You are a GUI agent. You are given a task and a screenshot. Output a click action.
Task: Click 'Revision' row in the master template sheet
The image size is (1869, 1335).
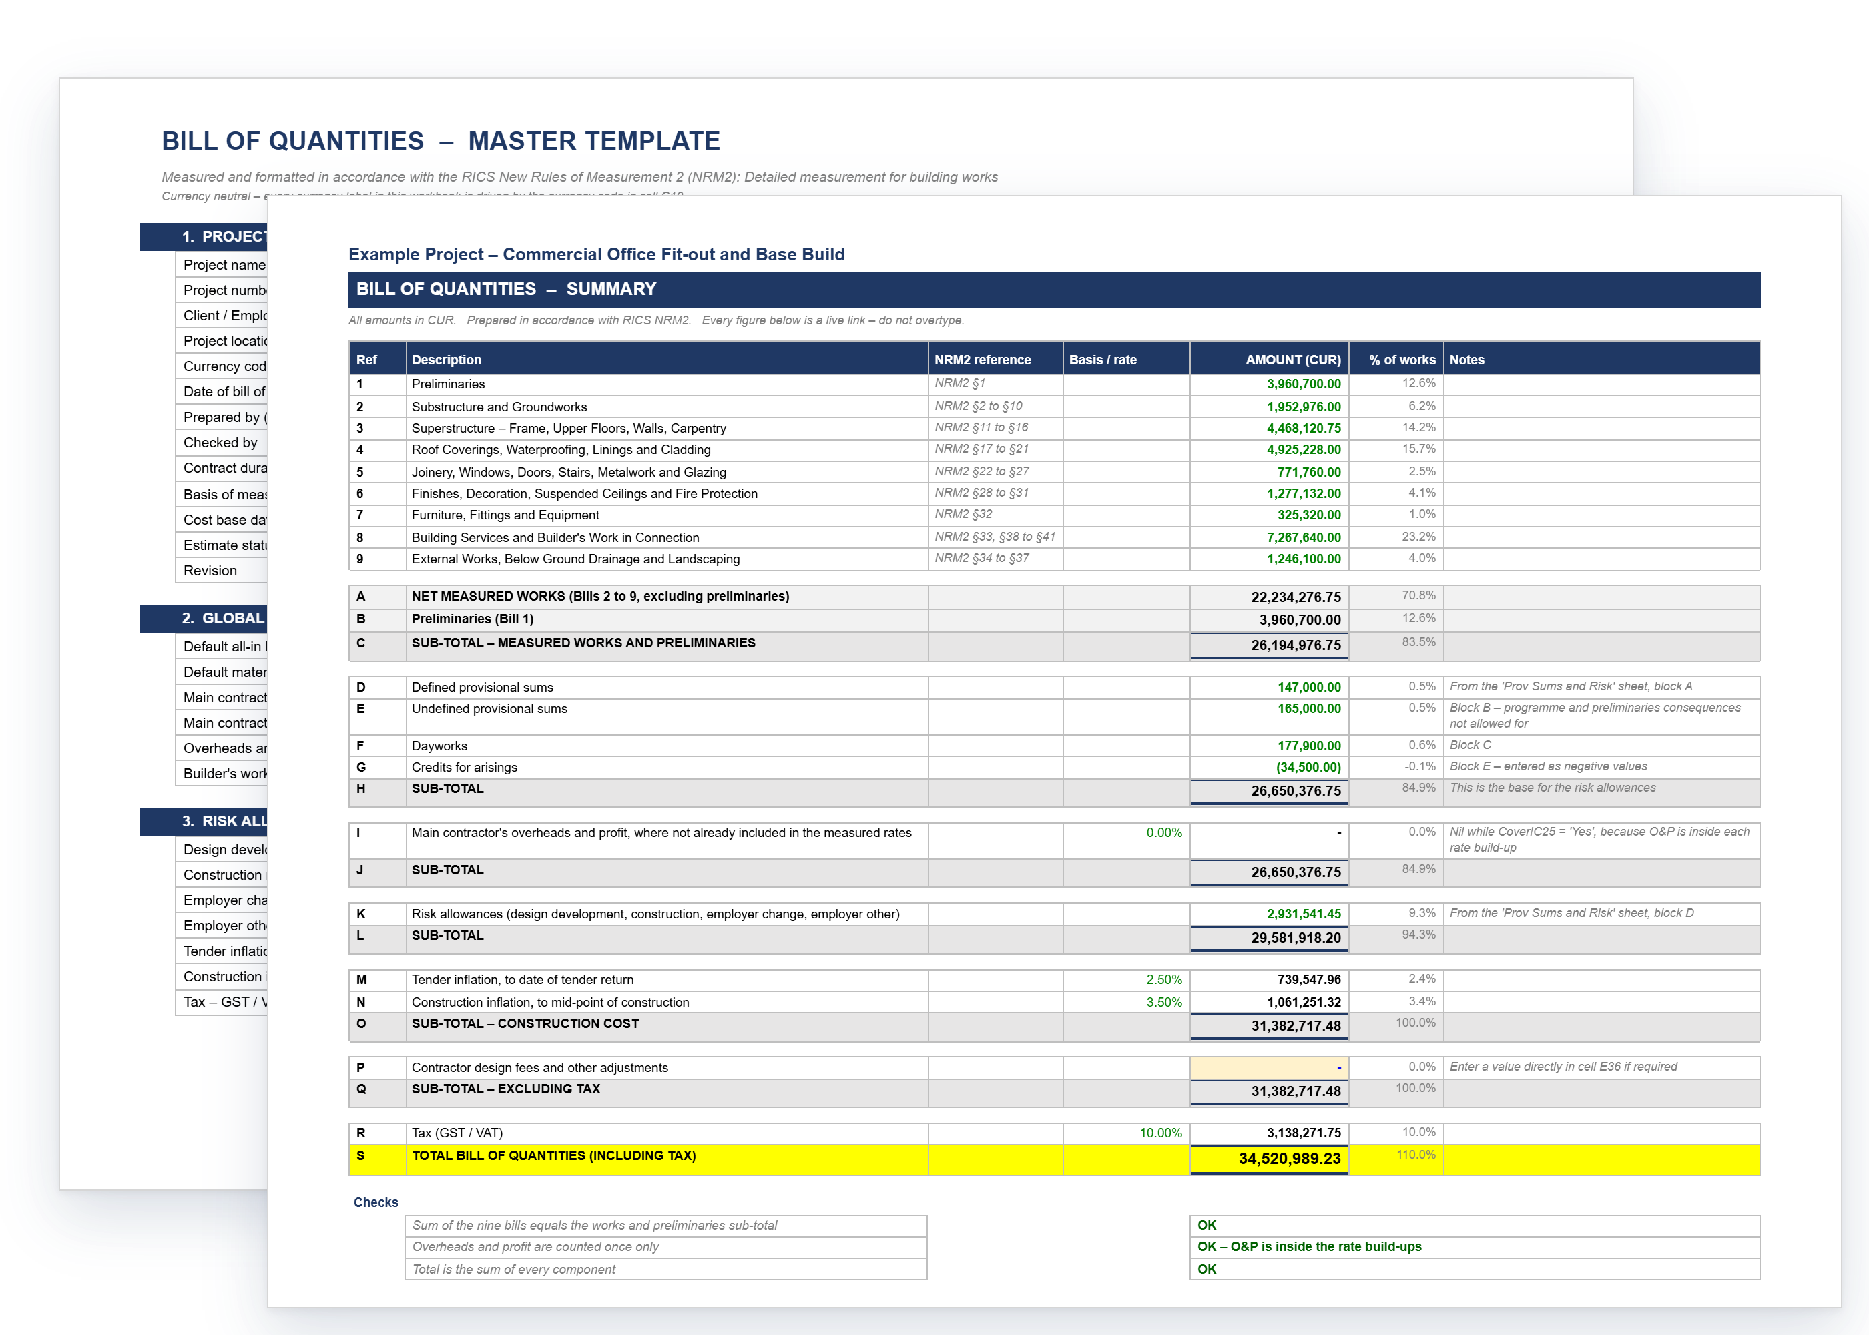coord(222,571)
